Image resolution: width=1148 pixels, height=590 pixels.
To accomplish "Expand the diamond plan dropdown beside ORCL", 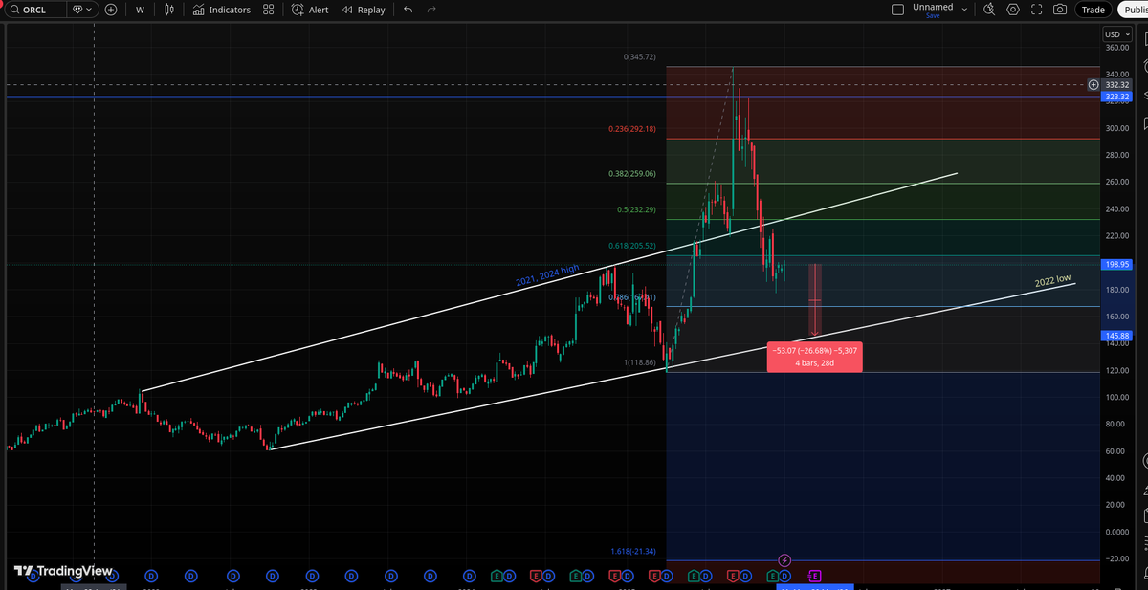I will pyautogui.click(x=84, y=10).
